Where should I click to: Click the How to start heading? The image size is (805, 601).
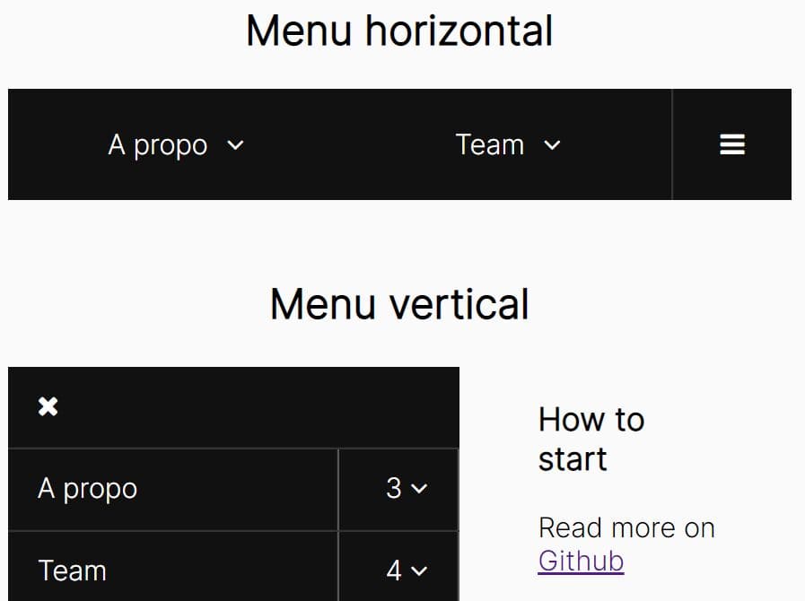[591, 439]
